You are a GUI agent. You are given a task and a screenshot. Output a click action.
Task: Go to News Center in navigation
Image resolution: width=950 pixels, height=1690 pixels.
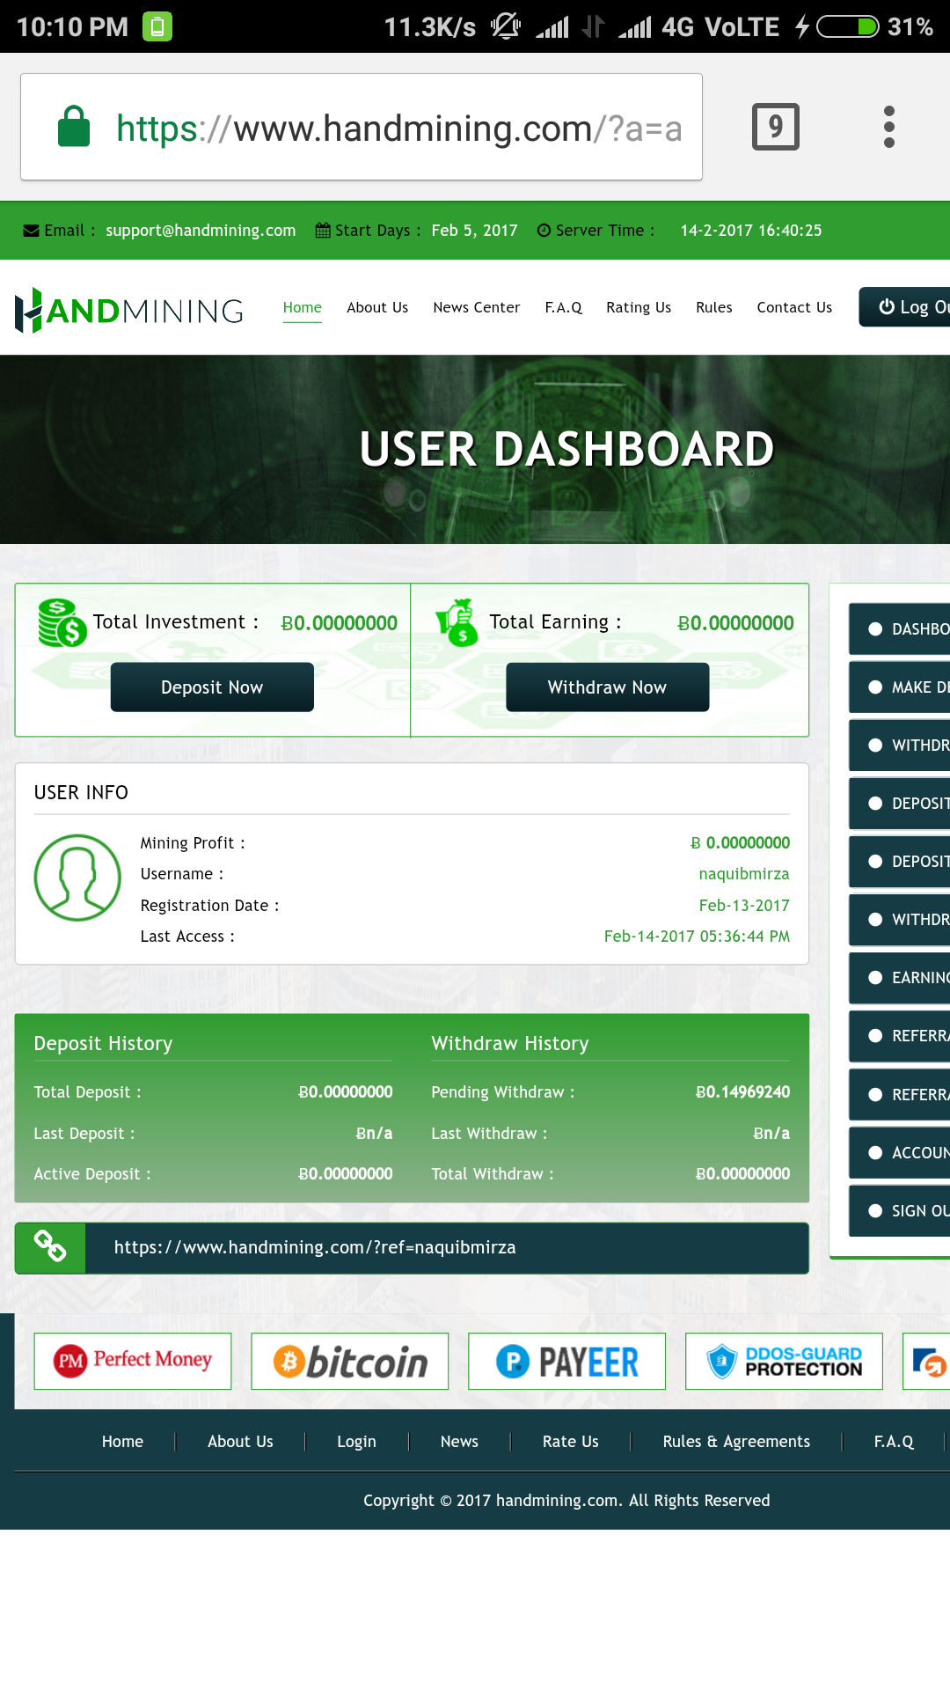click(476, 307)
